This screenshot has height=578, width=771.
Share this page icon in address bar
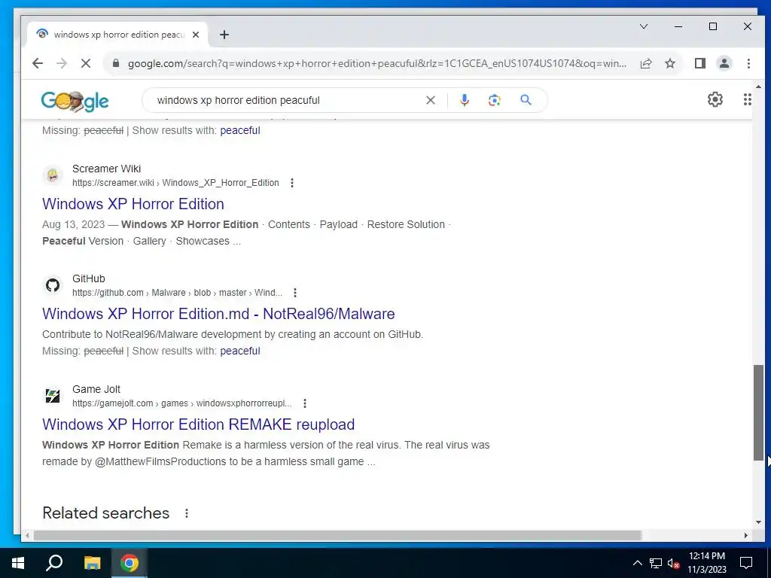click(x=646, y=63)
